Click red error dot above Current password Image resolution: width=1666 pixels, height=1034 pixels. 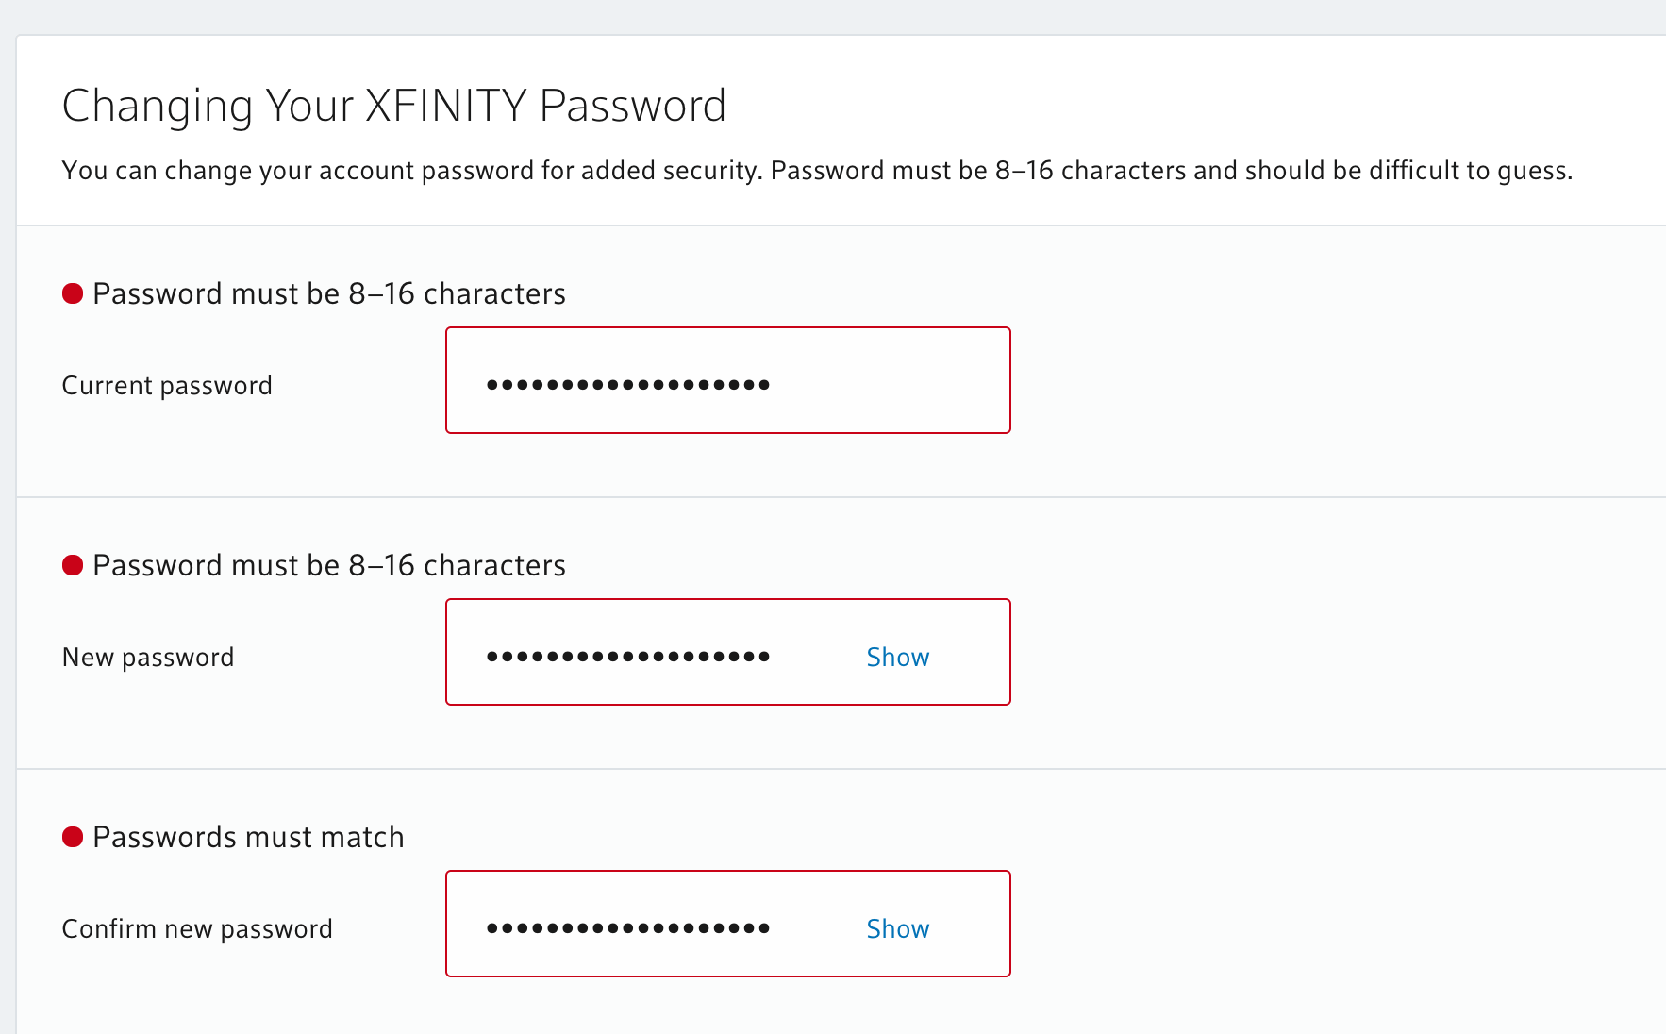click(x=73, y=293)
